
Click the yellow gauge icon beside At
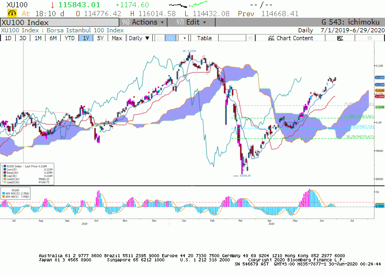(12, 13)
